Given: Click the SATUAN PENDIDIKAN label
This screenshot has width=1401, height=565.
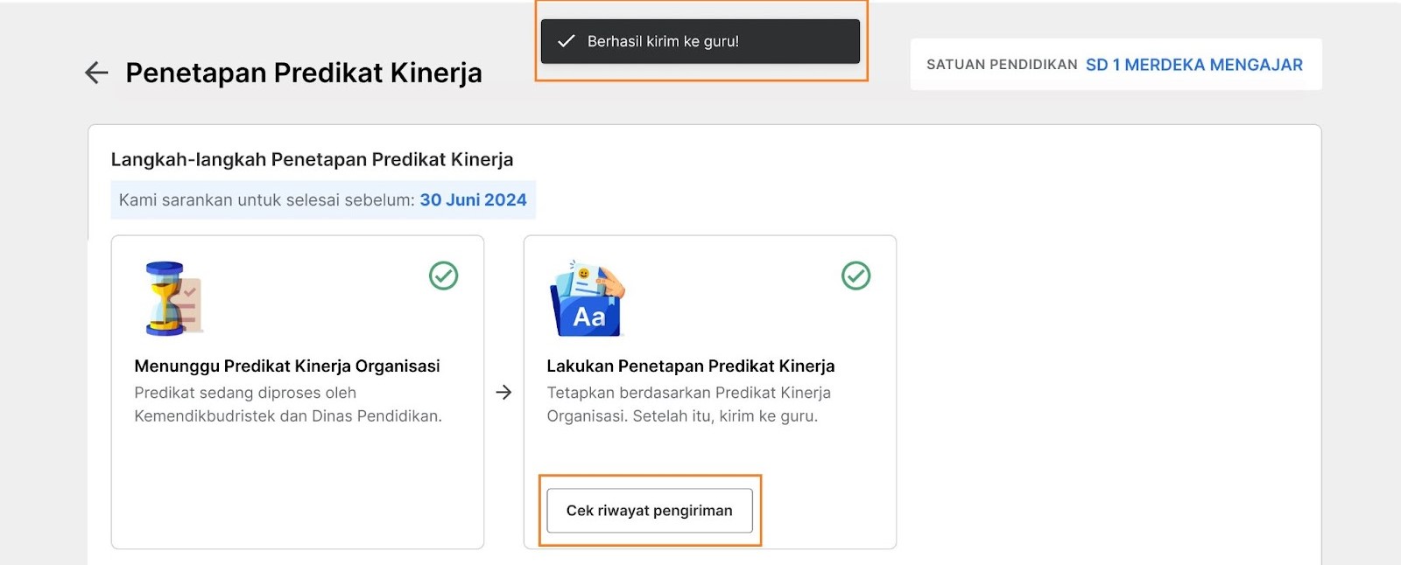Looking at the screenshot, I should point(1002,65).
